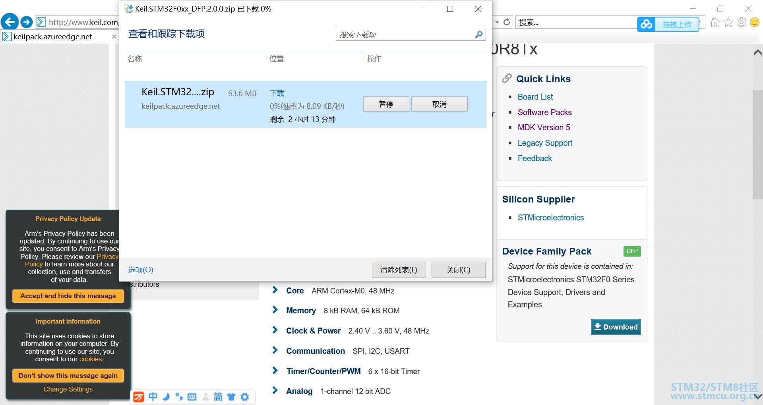This screenshot has height=405, width=763.
Task: Go back using the browser back arrow
Action: pos(10,22)
